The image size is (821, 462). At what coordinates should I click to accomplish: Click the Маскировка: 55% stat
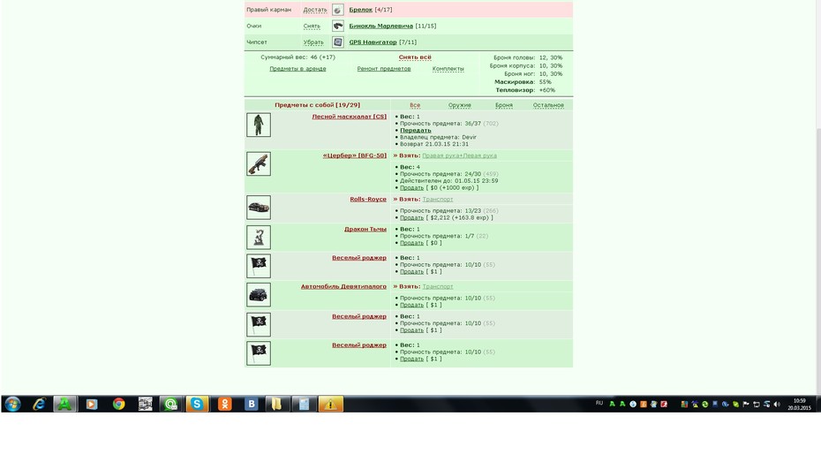click(x=523, y=82)
